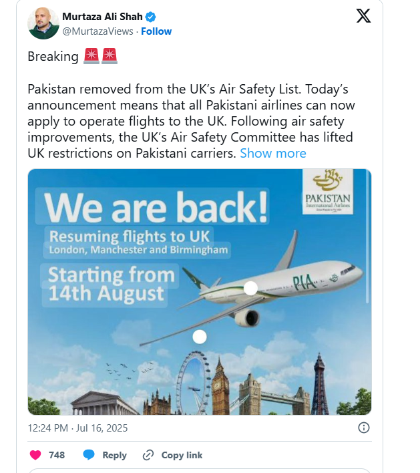Open the 12:24 PM · Jul 16, 2025 timestamp
420x473 pixels.
pyautogui.click(x=77, y=428)
